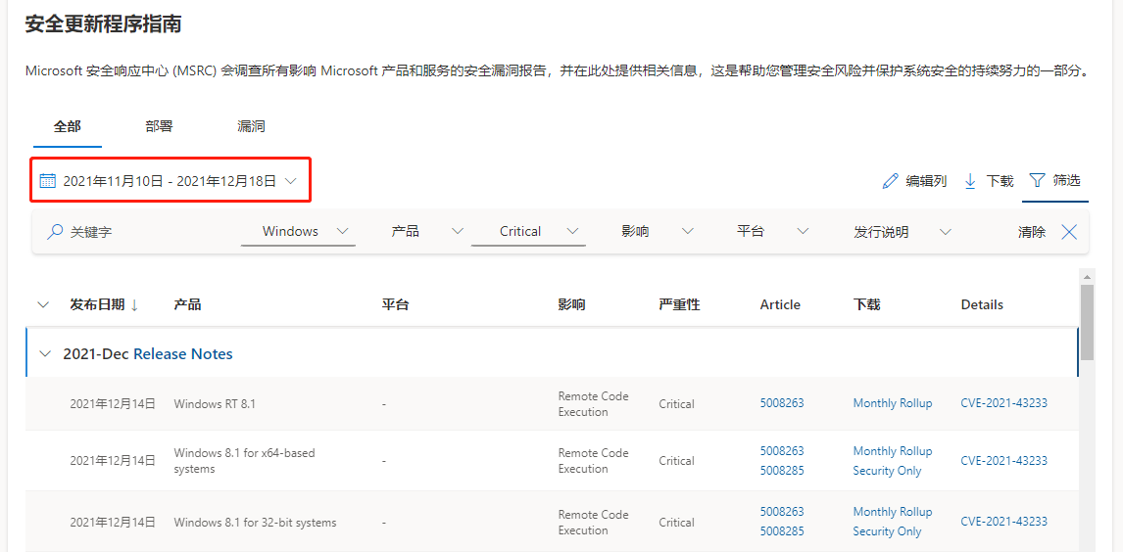Collapse all groups via header chevron

click(x=43, y=304)
